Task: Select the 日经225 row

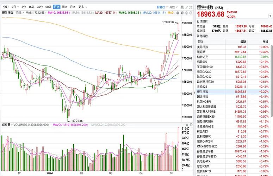Action: (x=233, y=87)
